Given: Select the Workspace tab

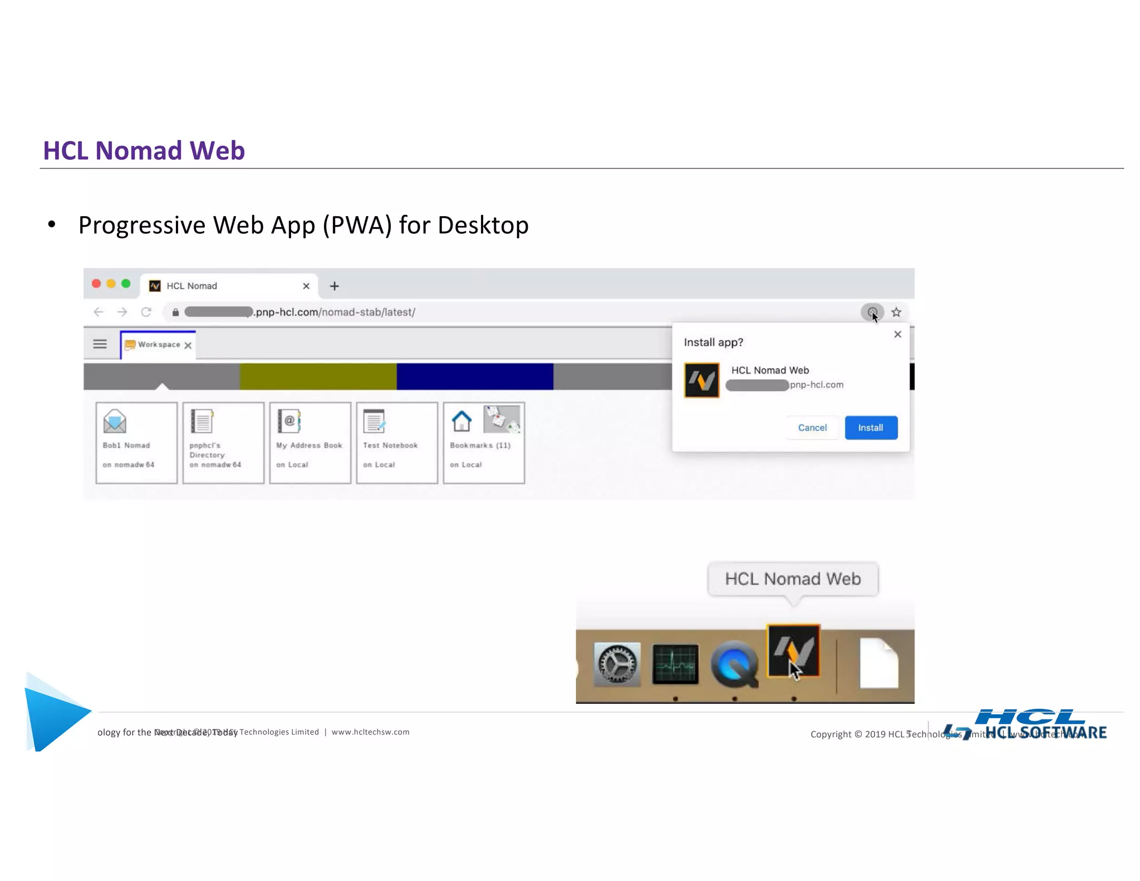Looking at the screenshot, I should (x=159, y=345).
